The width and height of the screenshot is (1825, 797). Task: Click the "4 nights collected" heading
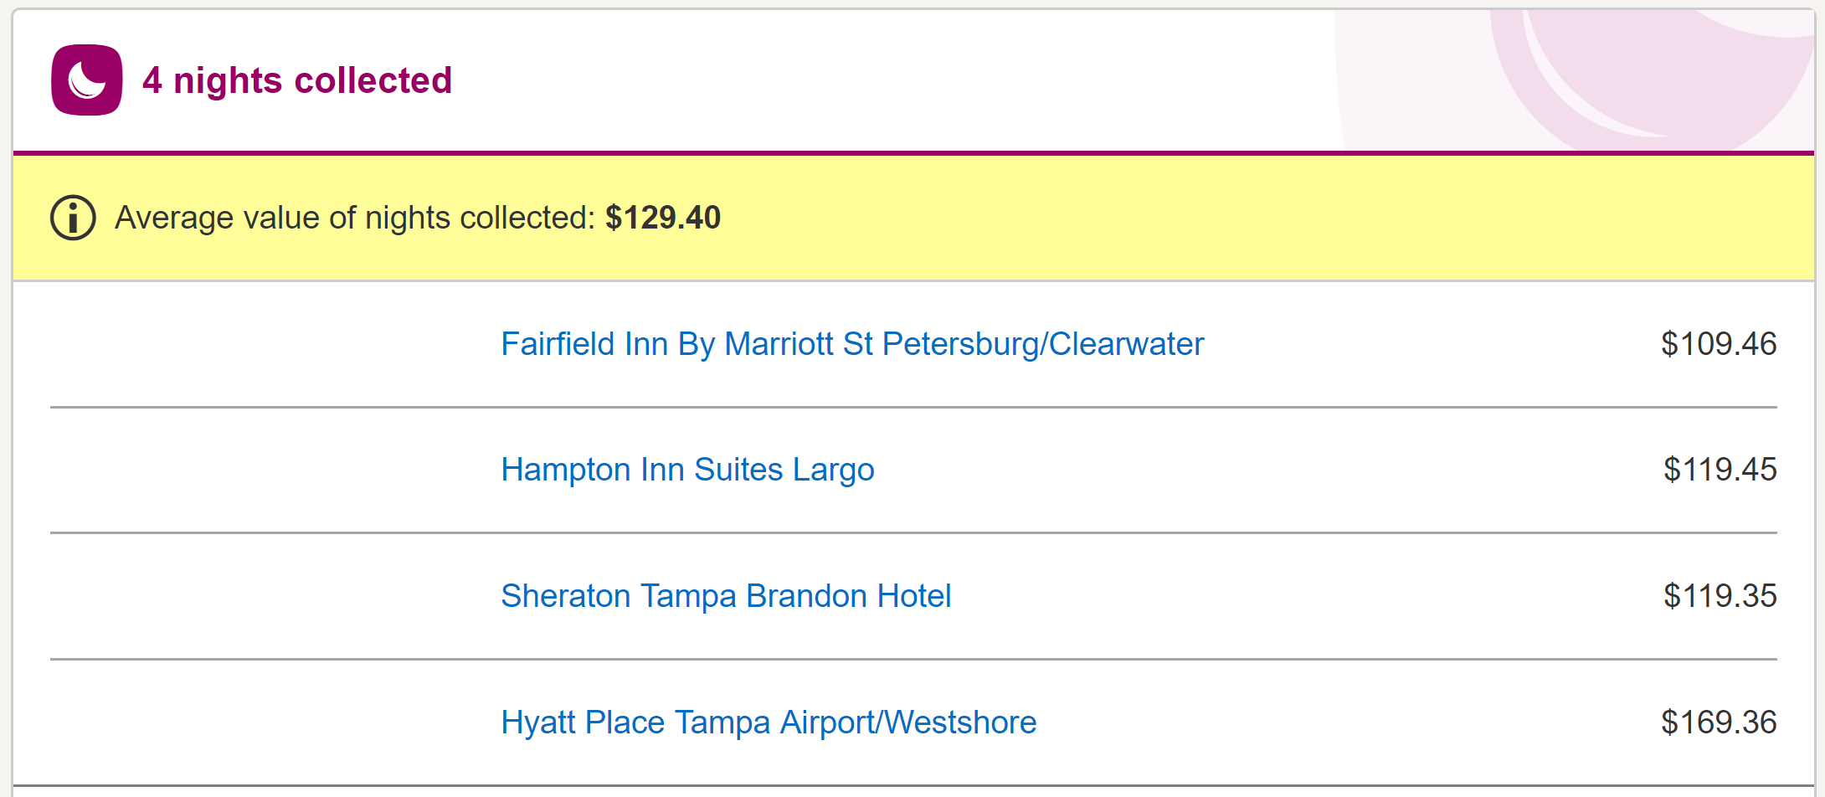pyautogui.click(x=297, y=80)
